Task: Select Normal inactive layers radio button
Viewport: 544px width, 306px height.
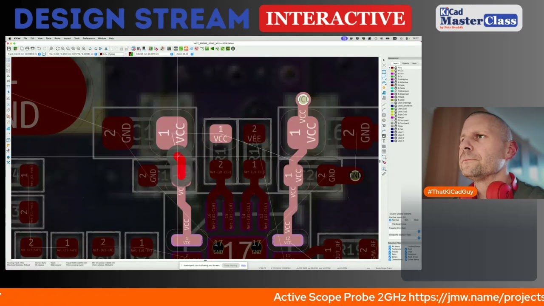Action: [x=390, y=220]
